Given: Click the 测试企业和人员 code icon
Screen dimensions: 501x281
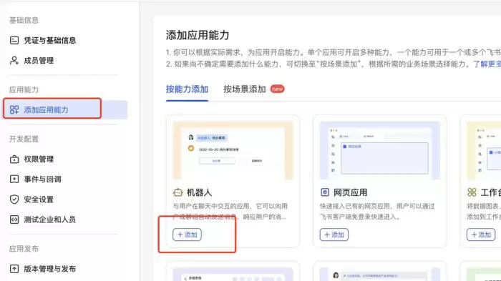Looking at the screenshot, I should (x=14, y=220).
